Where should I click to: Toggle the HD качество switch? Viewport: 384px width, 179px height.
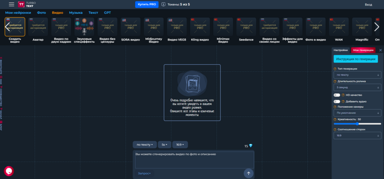coord(337,95)
